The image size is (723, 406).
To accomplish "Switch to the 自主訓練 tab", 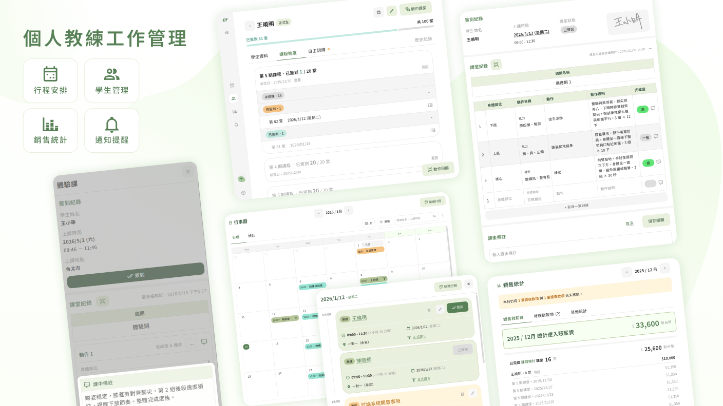I will coord(317,51).
